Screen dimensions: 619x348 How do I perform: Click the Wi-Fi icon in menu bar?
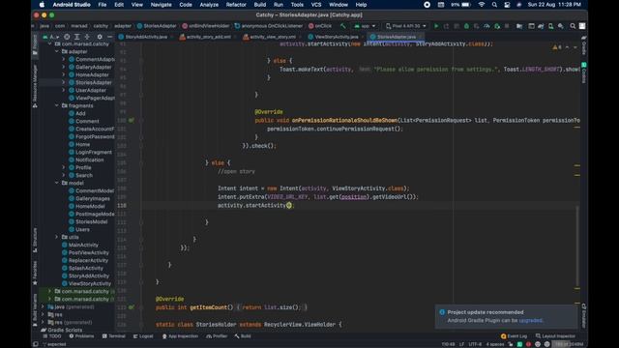(482, 5)
